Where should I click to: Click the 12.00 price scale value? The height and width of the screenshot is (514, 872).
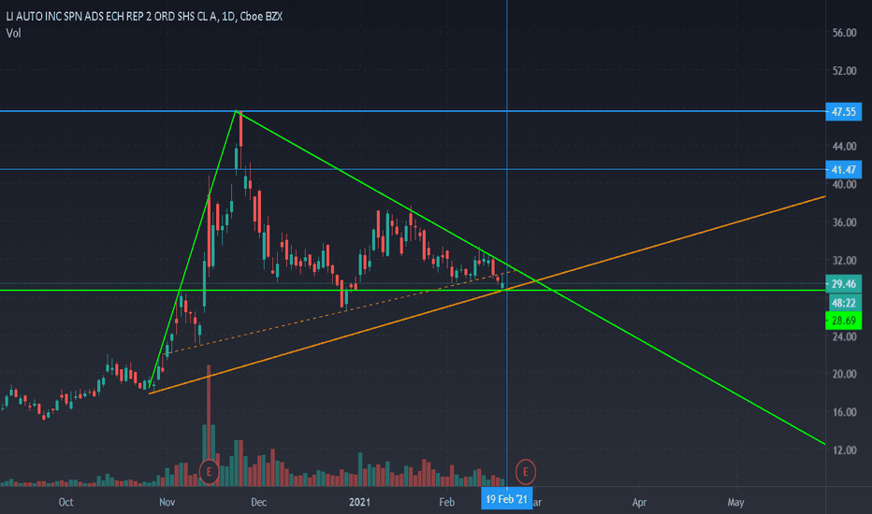844,450
